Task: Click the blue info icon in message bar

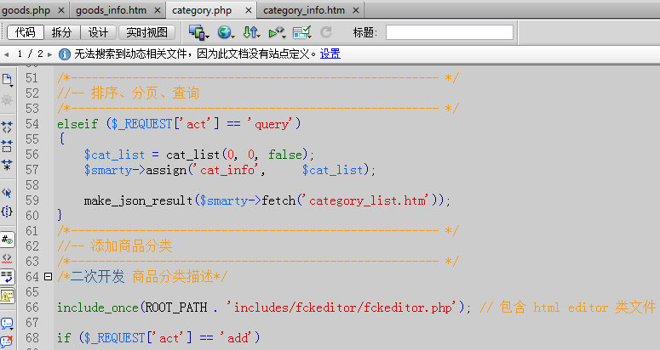Action: tap(65, 54)
